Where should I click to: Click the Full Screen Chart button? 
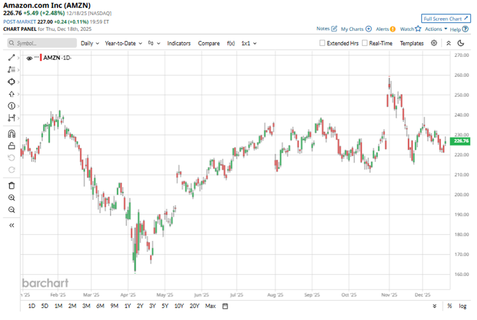pos(446,19)
